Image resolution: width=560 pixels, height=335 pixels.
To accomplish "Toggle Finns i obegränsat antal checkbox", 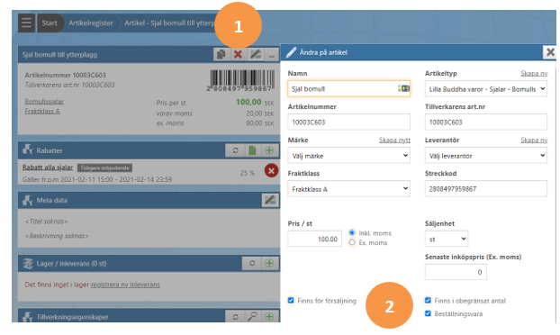I will point(428,301).
